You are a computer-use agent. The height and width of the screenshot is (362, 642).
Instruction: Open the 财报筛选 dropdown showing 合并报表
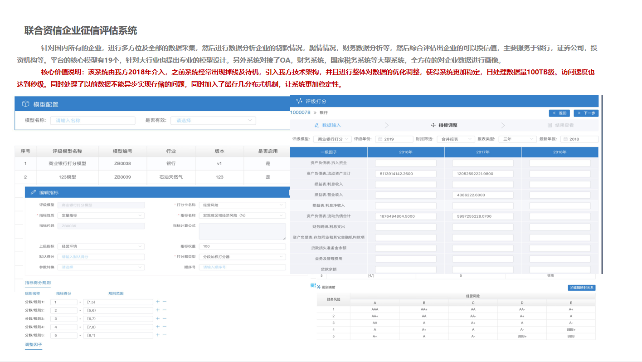[457, 139]
